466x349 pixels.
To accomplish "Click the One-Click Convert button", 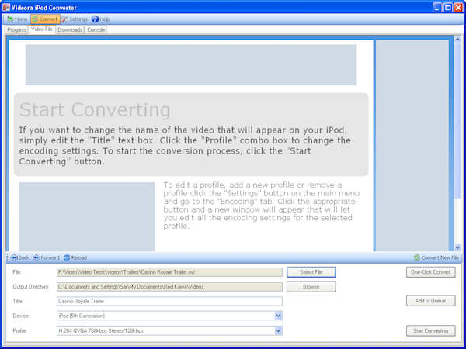I will coord(430,272).
